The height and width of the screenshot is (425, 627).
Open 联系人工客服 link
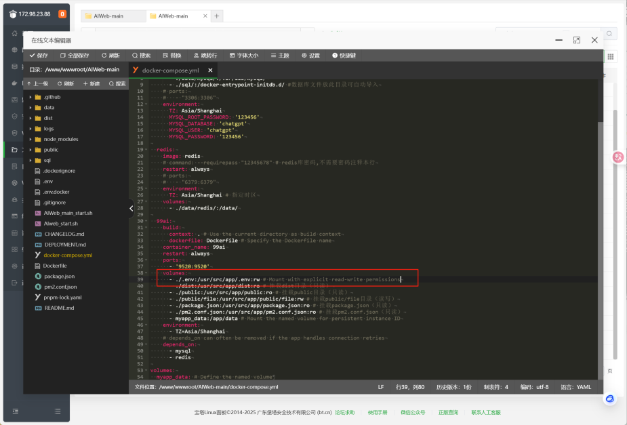coord(486,413)
